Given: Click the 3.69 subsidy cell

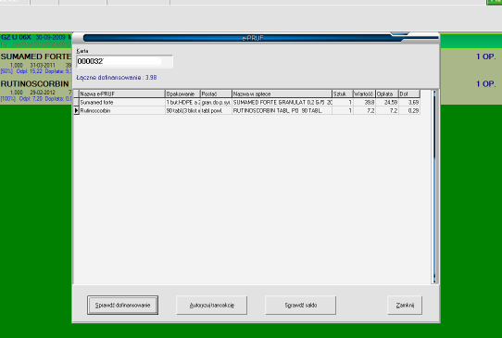Looking at the screenshot, I should point(409,102).
